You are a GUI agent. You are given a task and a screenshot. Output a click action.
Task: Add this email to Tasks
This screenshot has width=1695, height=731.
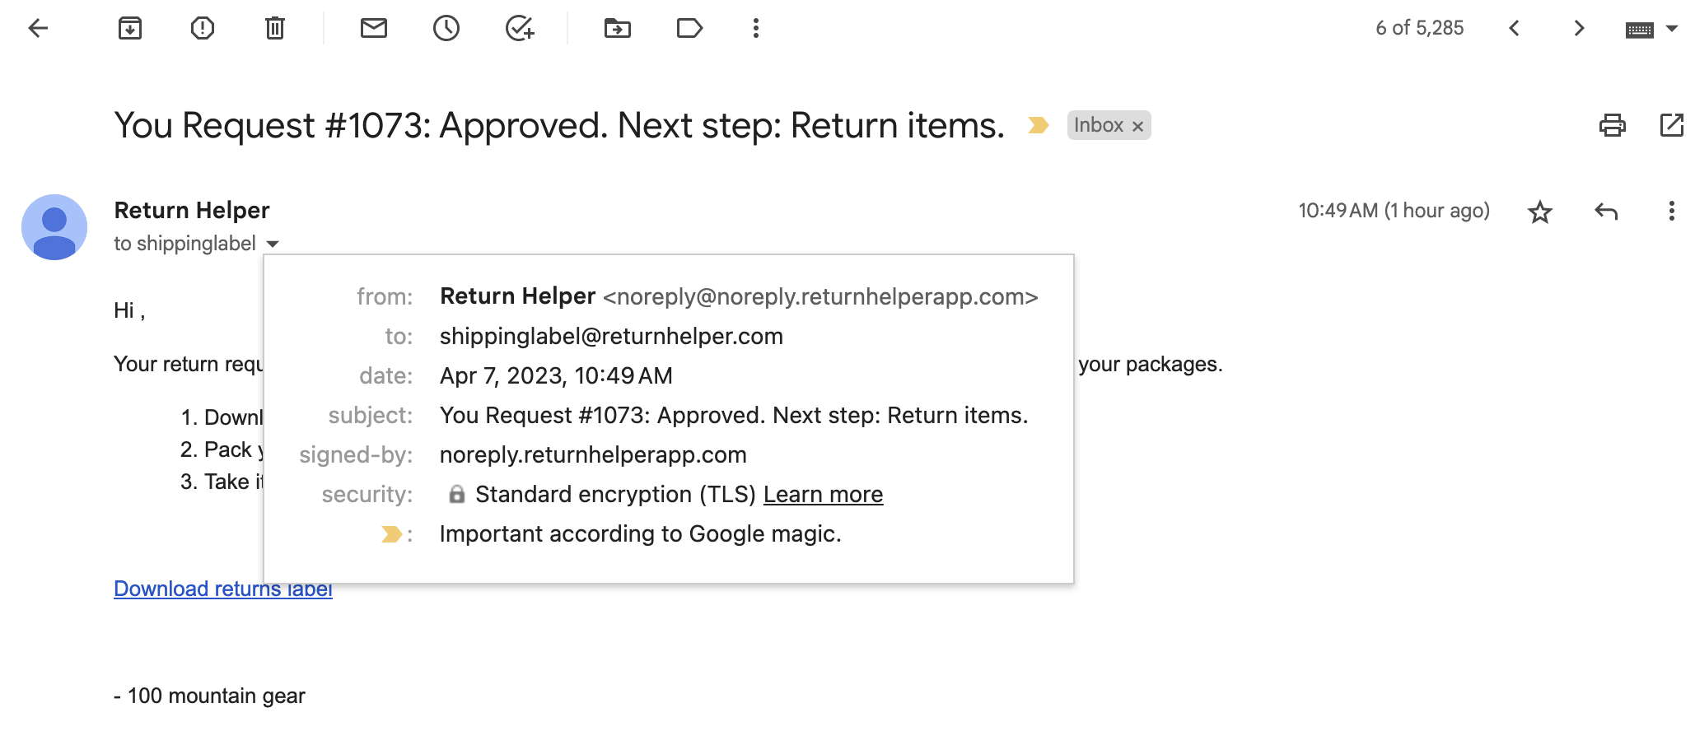pyautogui.click(x=519, y=28)
